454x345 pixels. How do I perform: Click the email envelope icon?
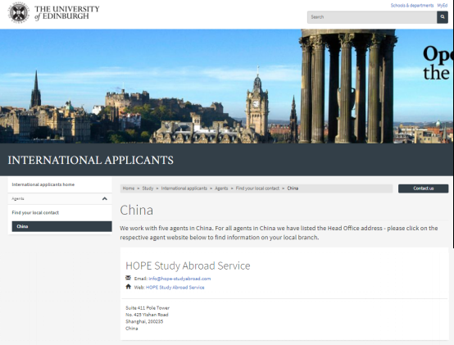[129, 278]
